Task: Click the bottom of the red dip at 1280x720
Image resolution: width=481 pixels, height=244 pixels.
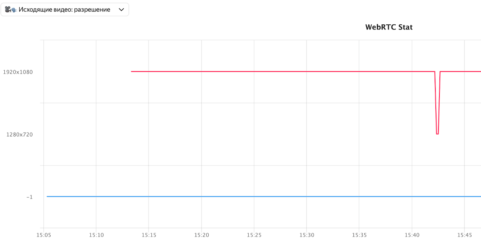Action: click(437, 134)
